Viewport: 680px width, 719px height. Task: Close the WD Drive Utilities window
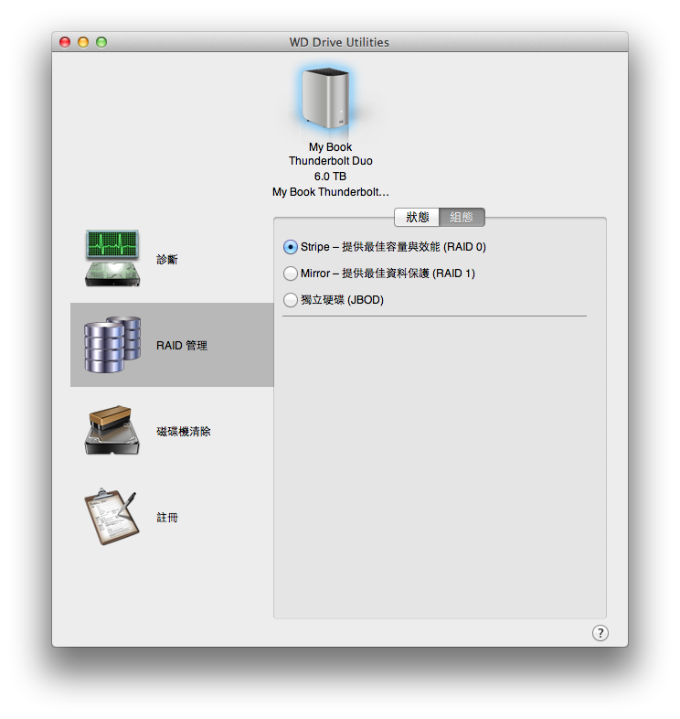(65, 42)
